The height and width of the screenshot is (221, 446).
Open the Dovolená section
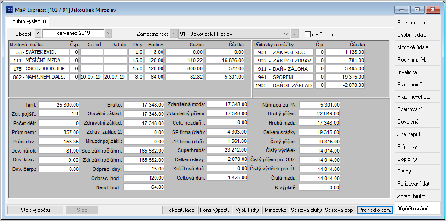(417, 122)
